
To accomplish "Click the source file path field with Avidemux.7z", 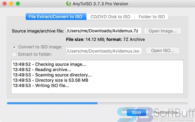I will pos(104,31).
